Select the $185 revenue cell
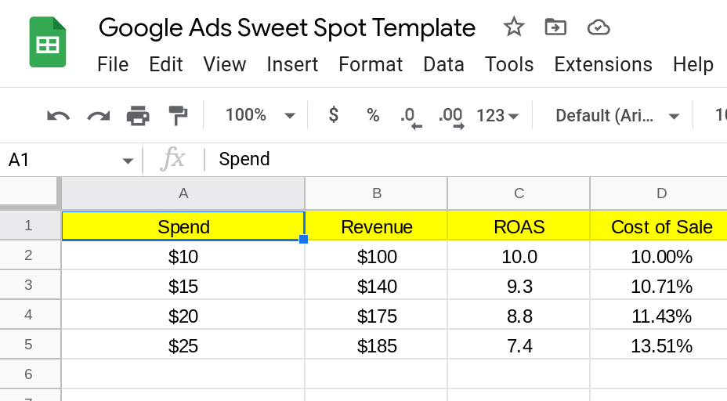This screenshot has width=727, height=401. click(x=377, y=345)
